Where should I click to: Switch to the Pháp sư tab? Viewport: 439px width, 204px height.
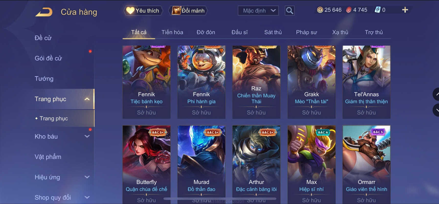(x=306, y=32)
